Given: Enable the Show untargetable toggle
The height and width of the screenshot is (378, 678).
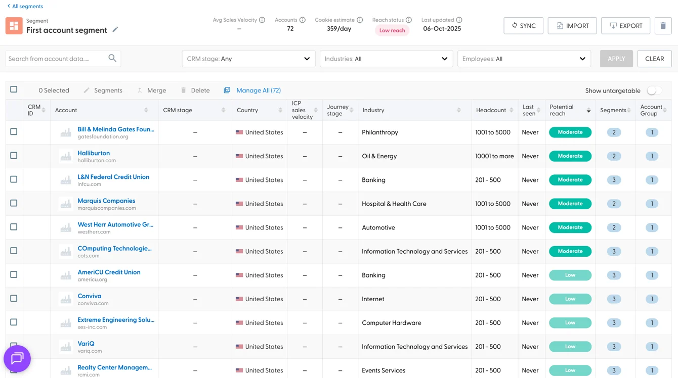Looking at the screenshot, I should point(654,90).
